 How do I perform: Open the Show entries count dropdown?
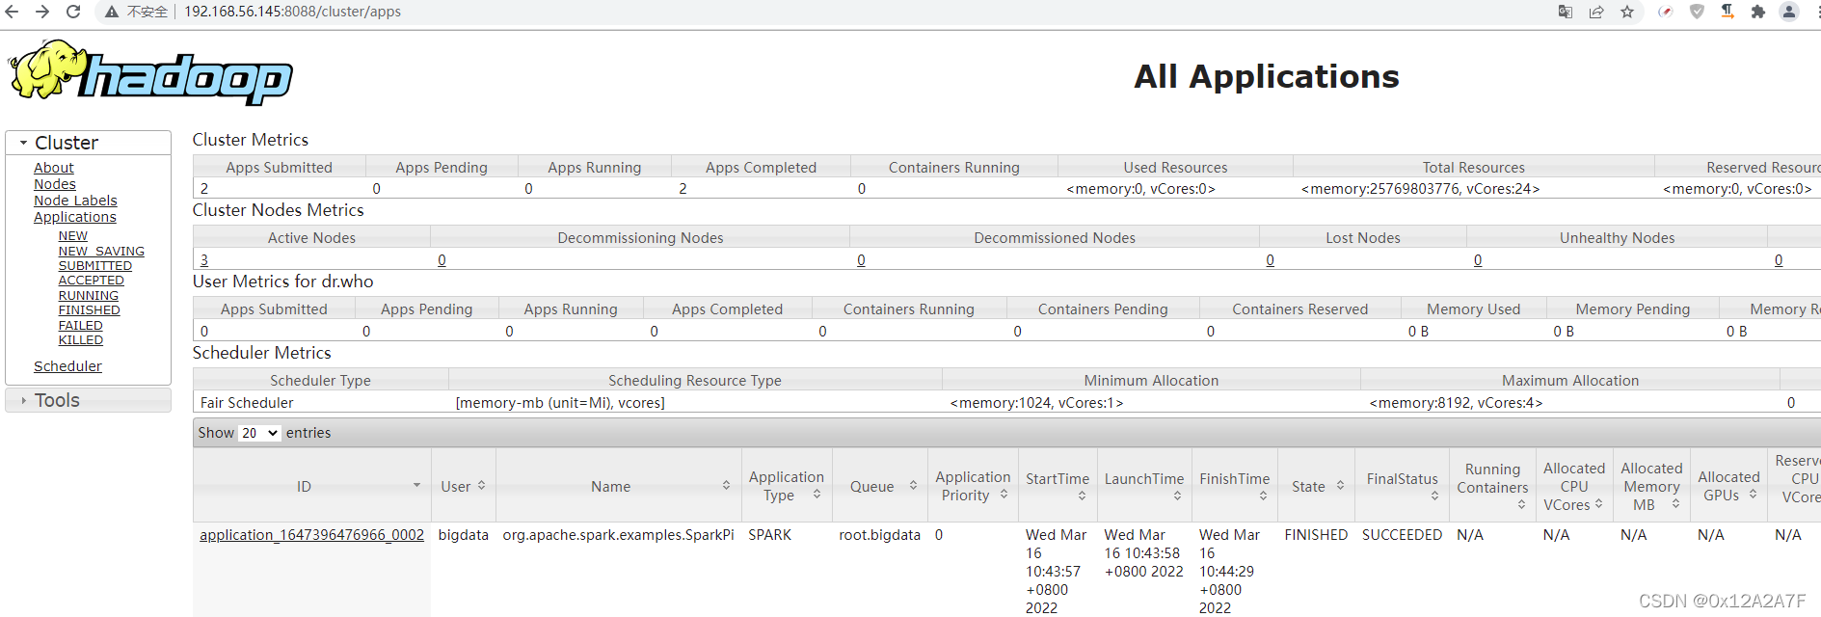[259, 433]
